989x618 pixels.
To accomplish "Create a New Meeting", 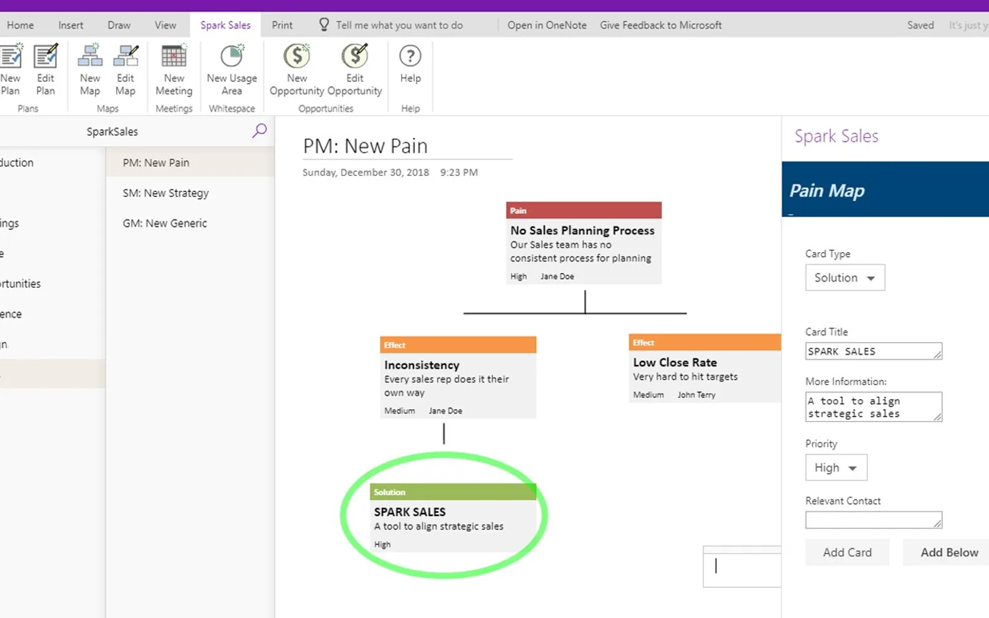I will (x=174, y=69).
